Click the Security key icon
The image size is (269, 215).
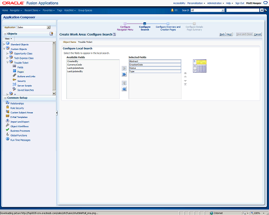click(14, 80)
